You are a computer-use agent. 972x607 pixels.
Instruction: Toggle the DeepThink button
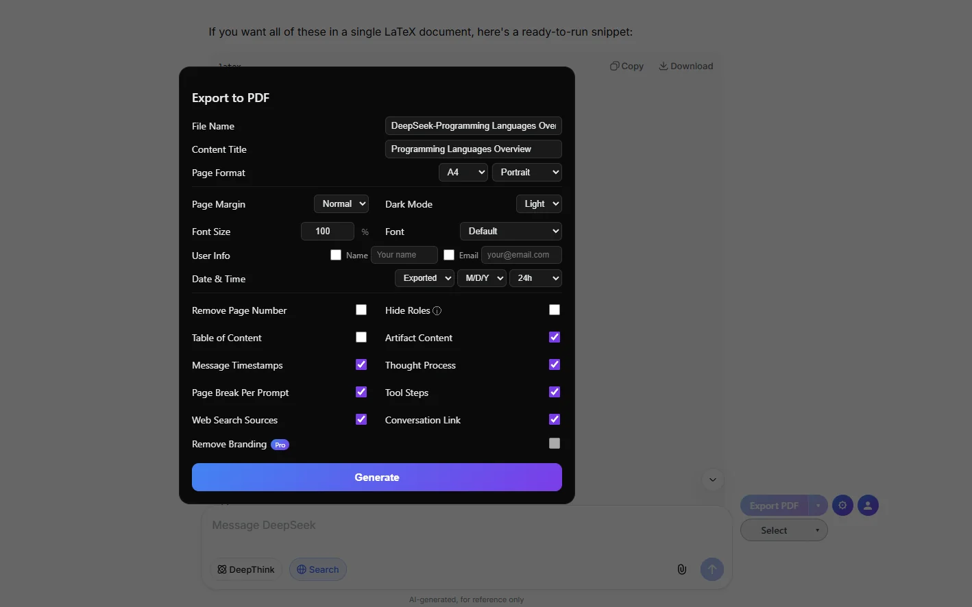click(x=246, y=569)
